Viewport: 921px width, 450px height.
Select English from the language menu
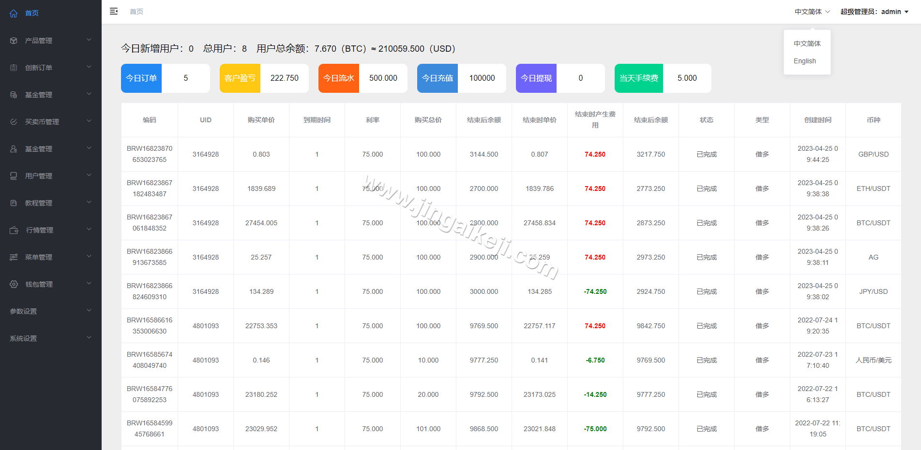tap(804, 61)
